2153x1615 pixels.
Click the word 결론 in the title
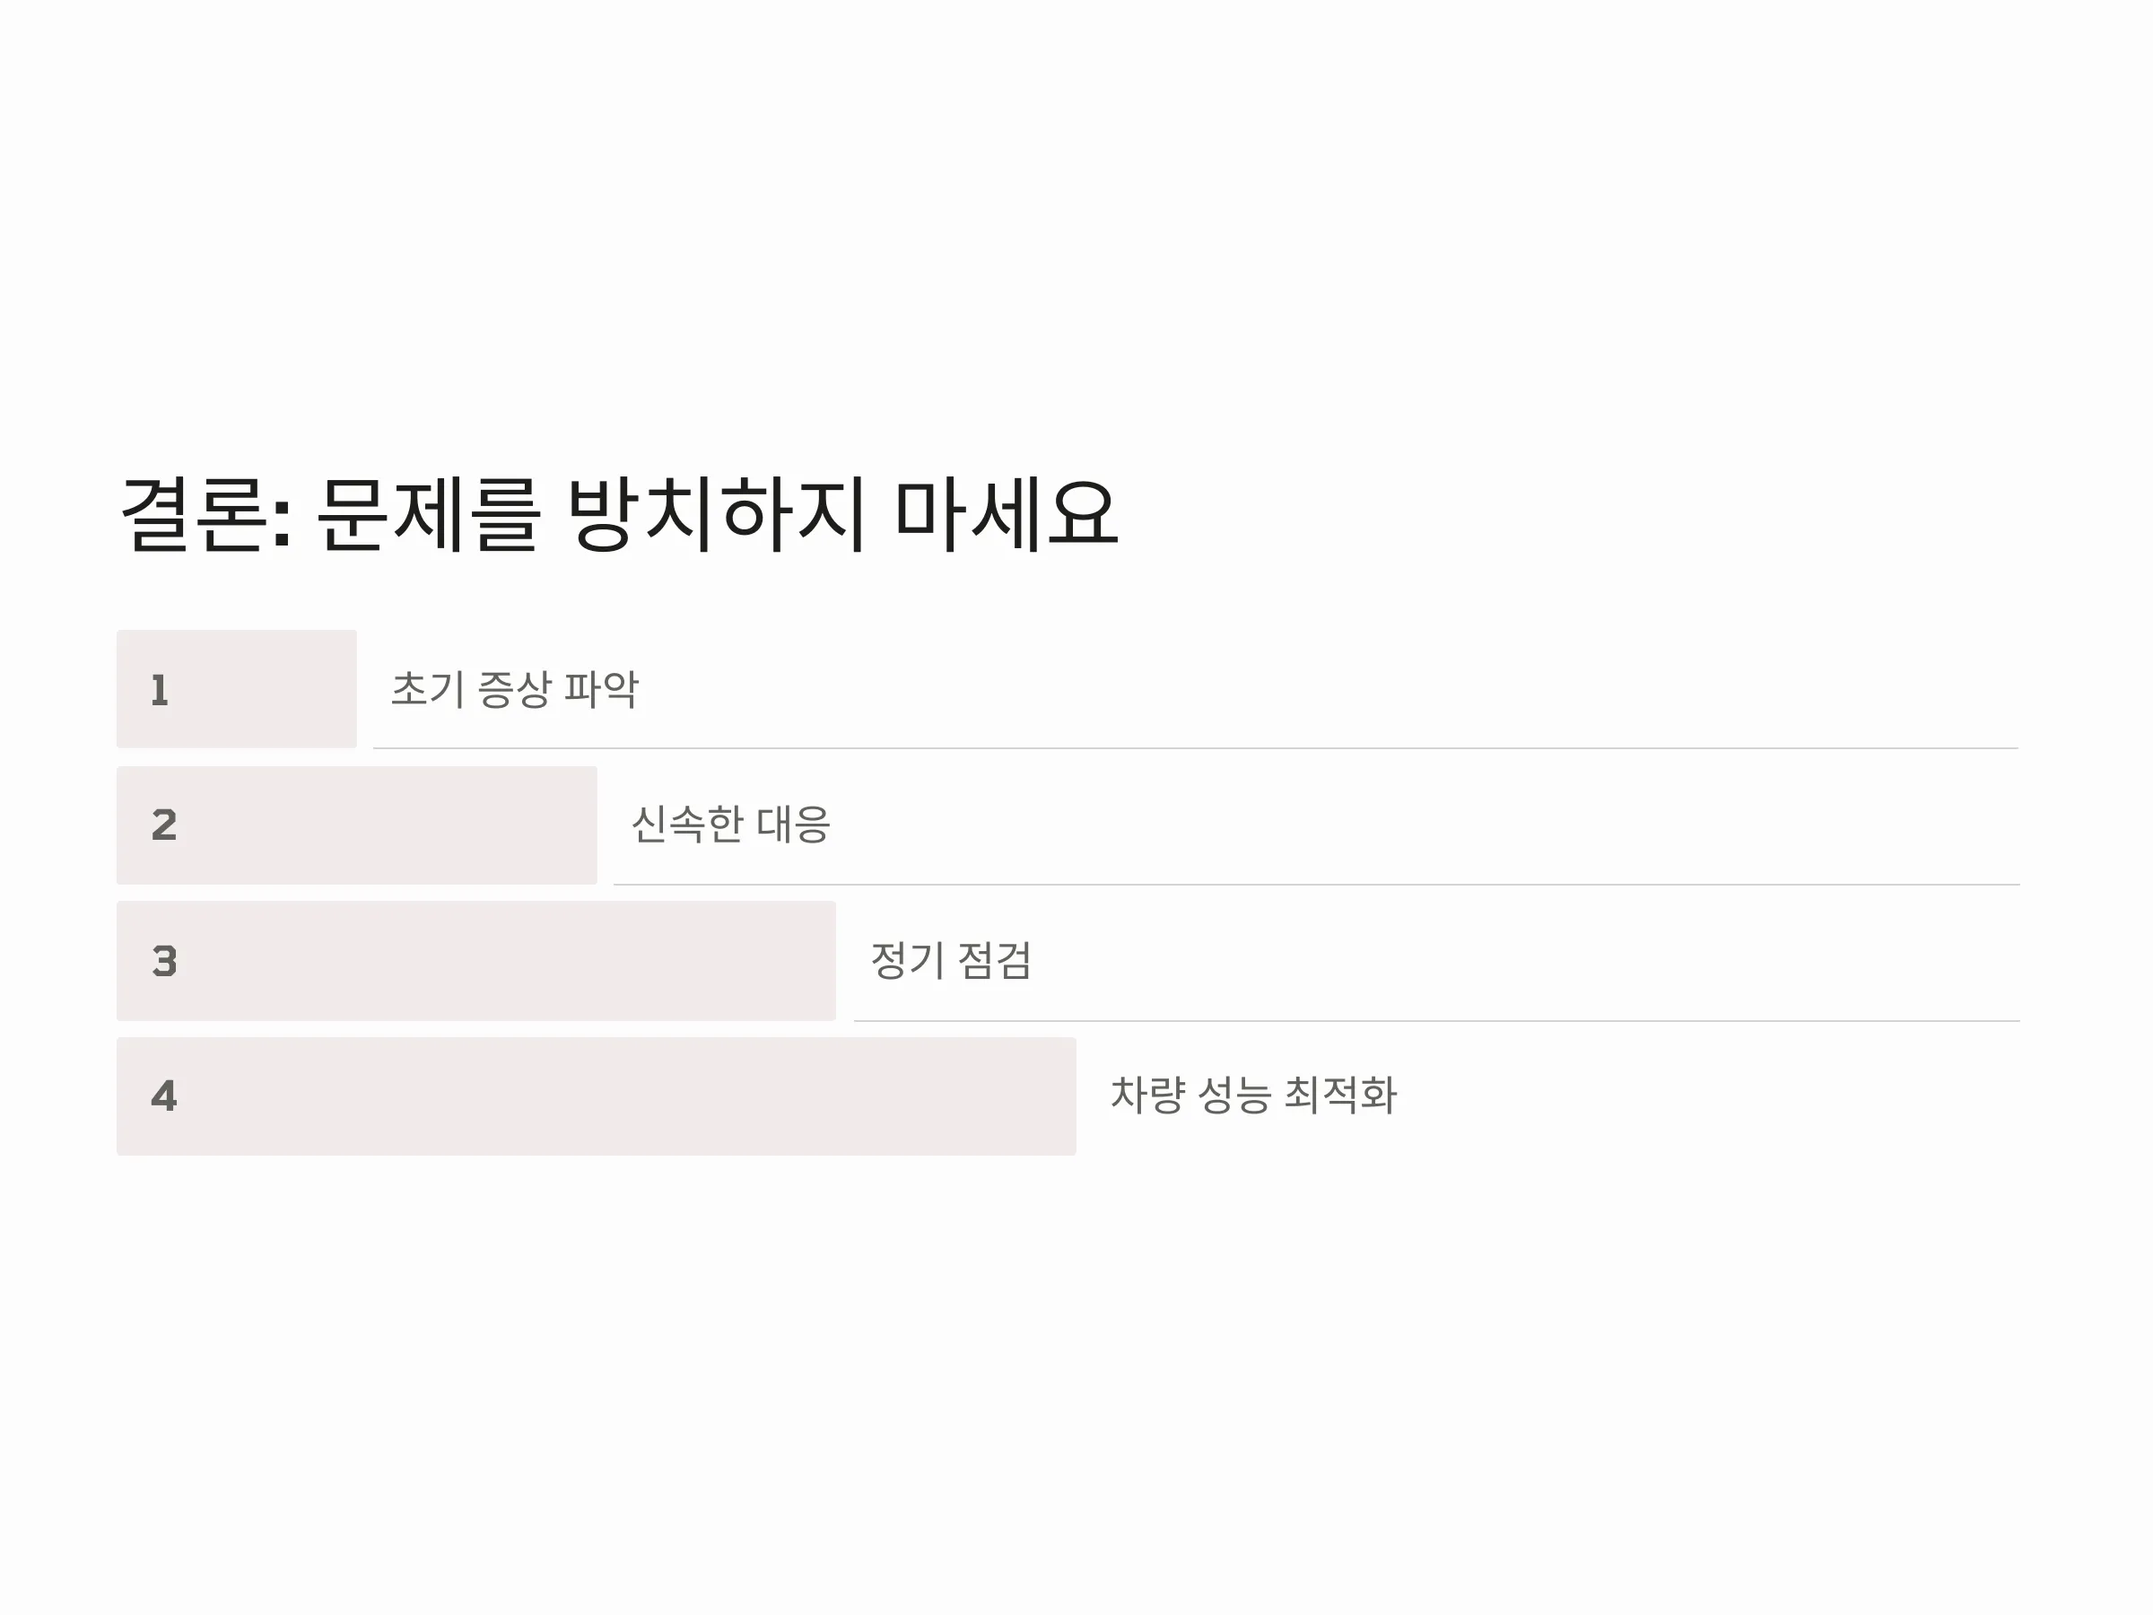tap(194, 514)
